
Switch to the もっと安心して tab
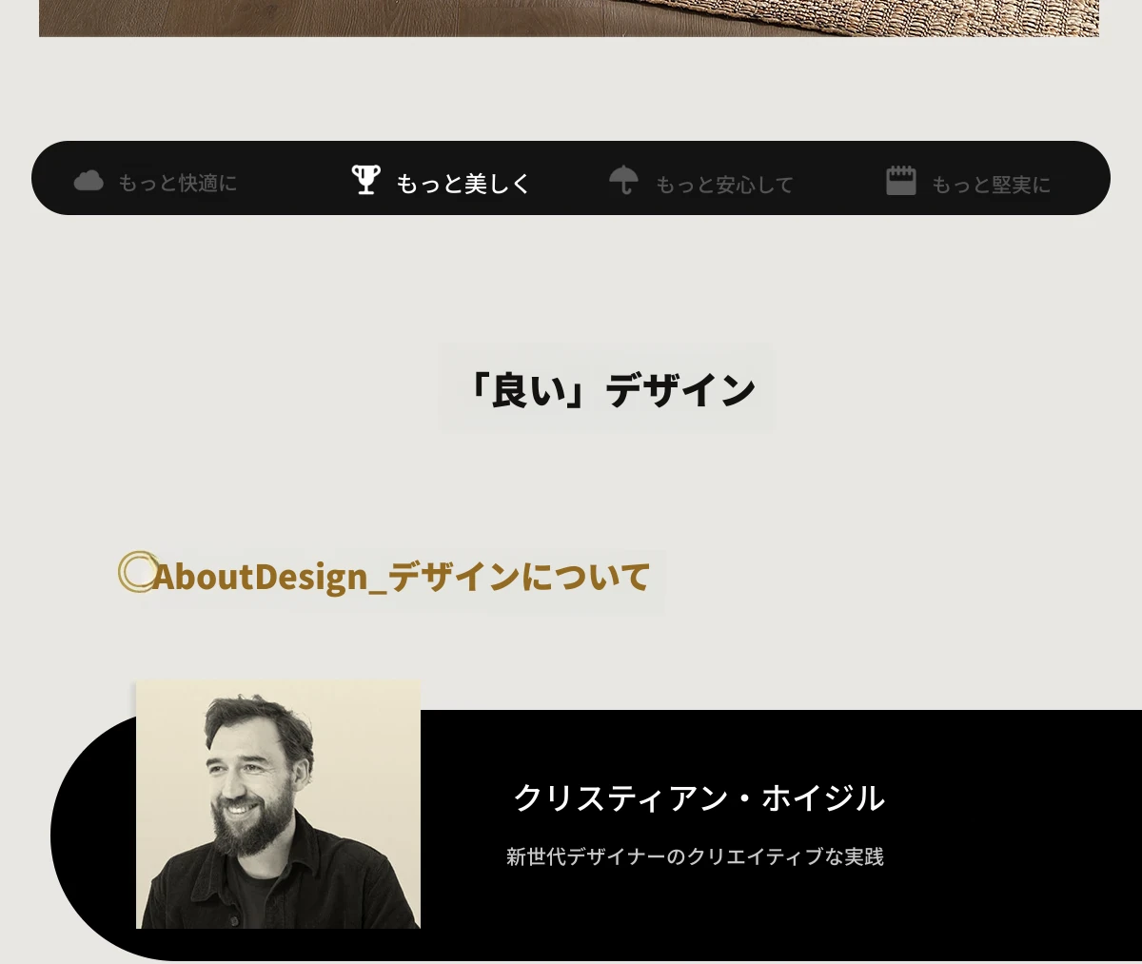(x=701, y=182)
